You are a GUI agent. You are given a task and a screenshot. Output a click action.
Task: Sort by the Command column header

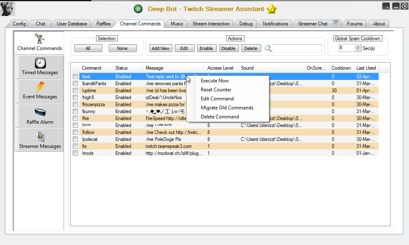[x=96, y=68]
